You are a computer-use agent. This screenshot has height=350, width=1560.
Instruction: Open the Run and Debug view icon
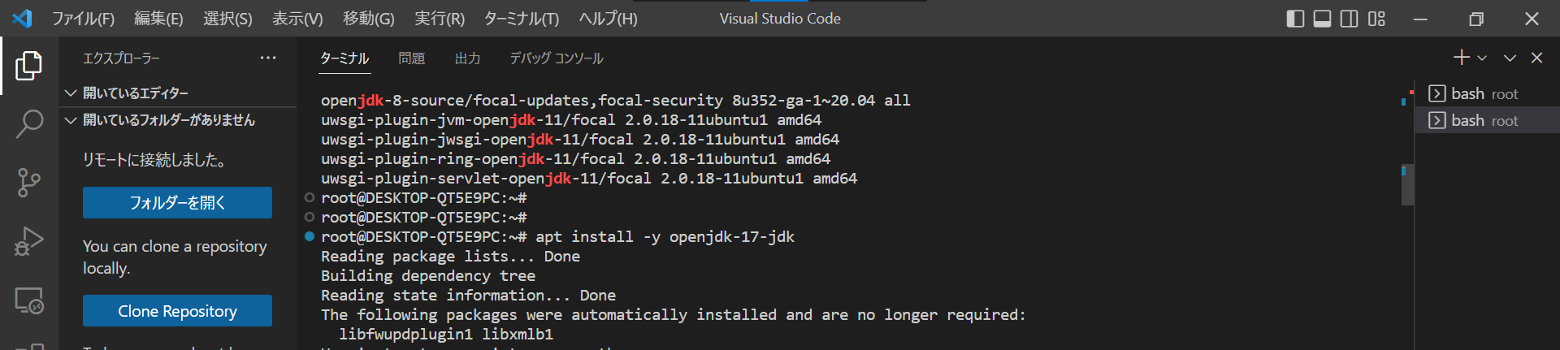pos(29,241)
